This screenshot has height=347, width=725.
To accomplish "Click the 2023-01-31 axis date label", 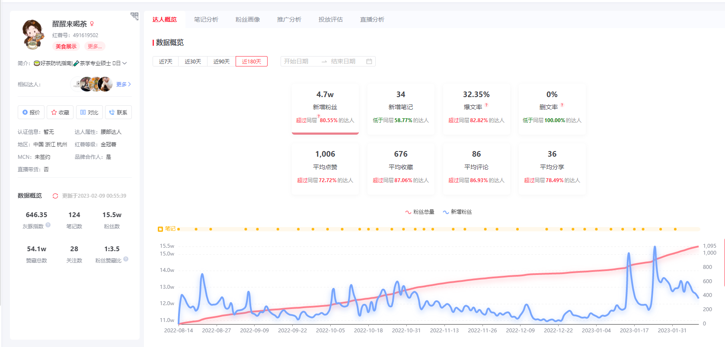I will pyautogui.click(x=672, y=331).
